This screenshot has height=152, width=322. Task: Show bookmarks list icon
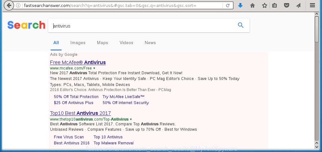pyautogui.click(x=274, y=5)
